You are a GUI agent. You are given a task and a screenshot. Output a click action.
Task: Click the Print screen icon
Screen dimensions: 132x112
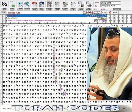(x=89, y=4)
